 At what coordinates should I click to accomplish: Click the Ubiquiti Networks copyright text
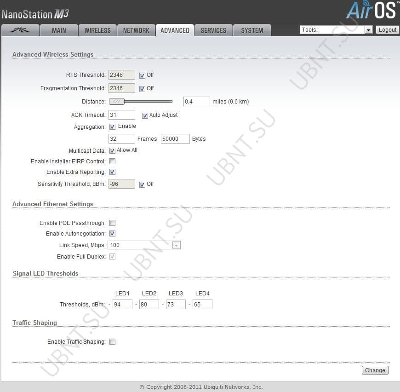click(x=201, y=387)
